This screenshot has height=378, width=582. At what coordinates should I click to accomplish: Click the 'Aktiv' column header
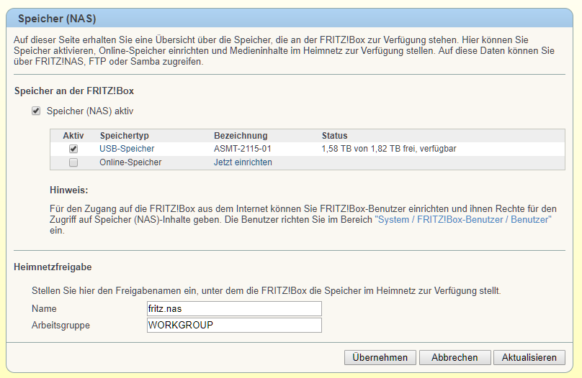click(73, 135)
